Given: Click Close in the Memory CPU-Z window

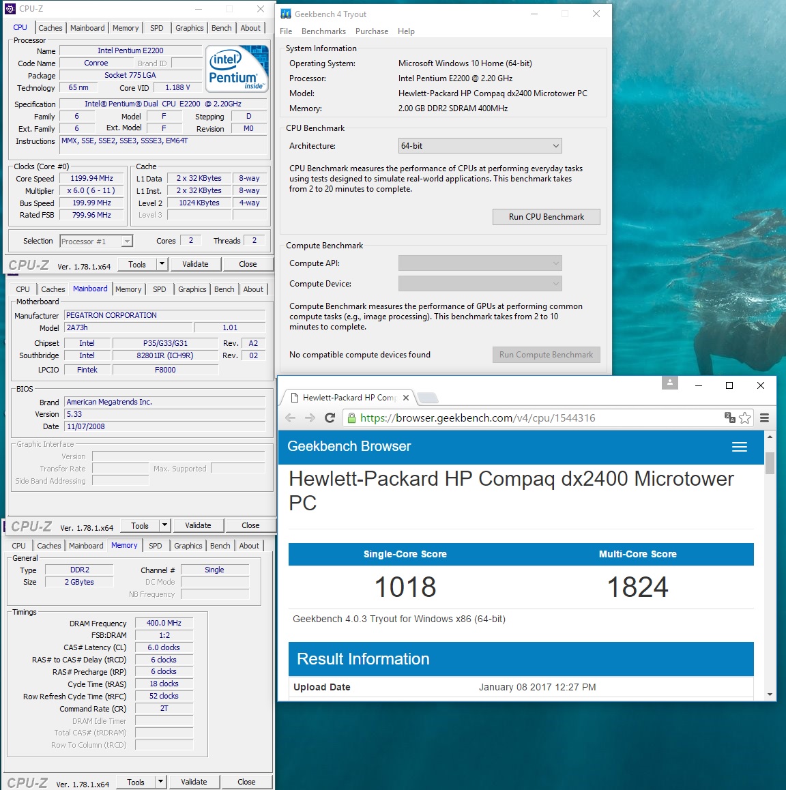Looking at the screenshot, I should [x=246, y=782].
